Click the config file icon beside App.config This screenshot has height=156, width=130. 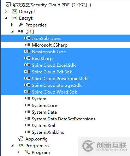[x=21, y=139]
